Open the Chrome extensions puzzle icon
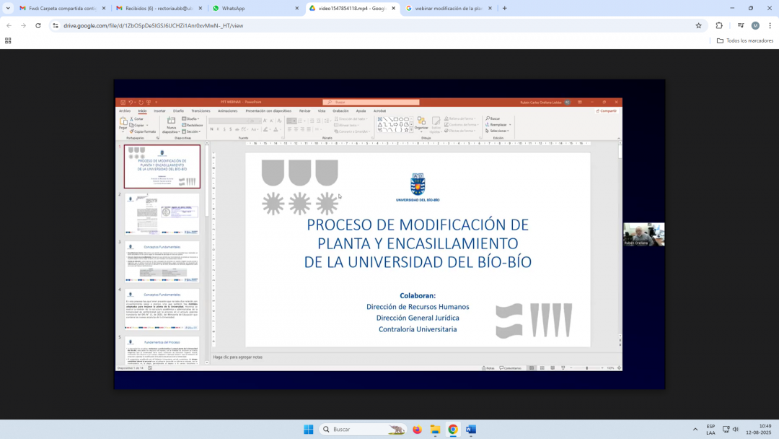 click(719, 25)
